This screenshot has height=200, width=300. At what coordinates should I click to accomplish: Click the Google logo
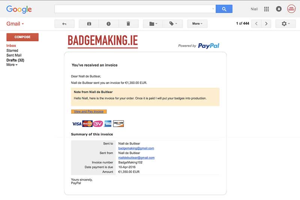19,9
